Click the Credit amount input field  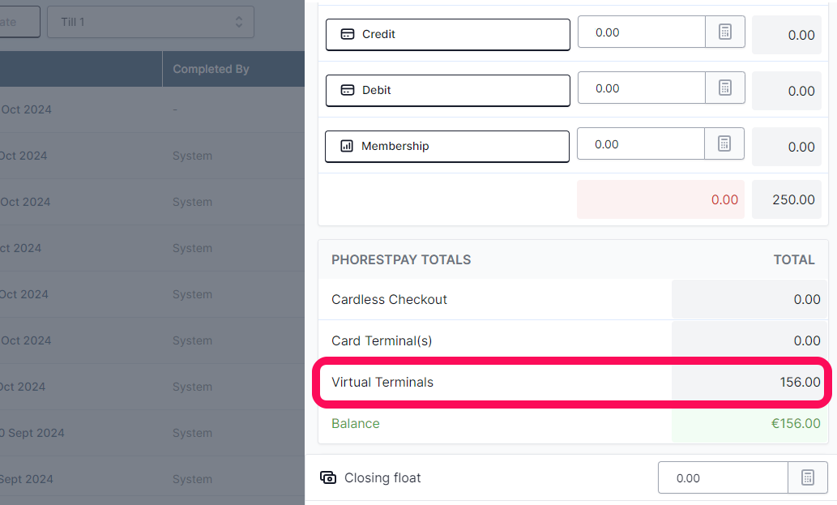(x=642, y=32)
